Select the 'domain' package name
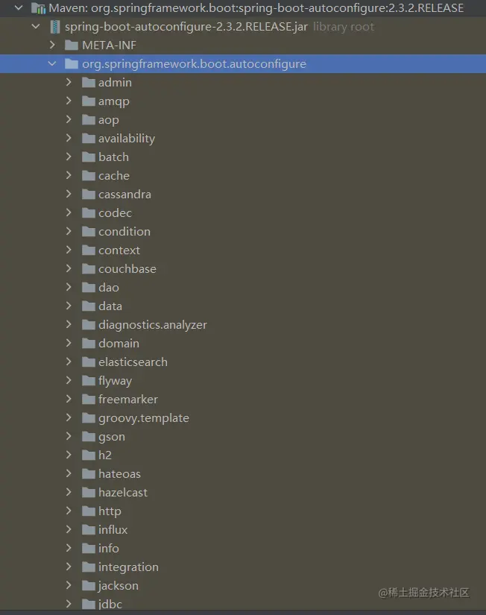The height and width of the screenshot is (615, 486). 119,343
